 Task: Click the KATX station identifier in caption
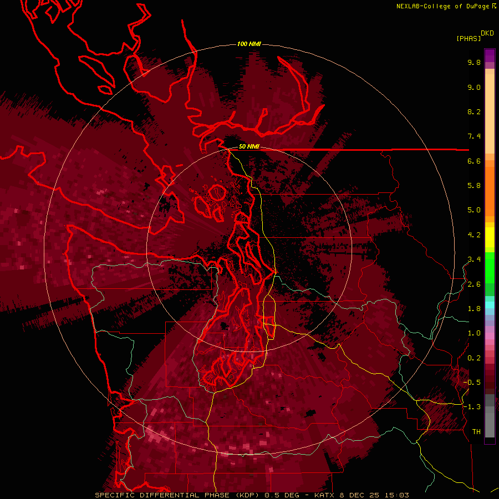[324, 495]
